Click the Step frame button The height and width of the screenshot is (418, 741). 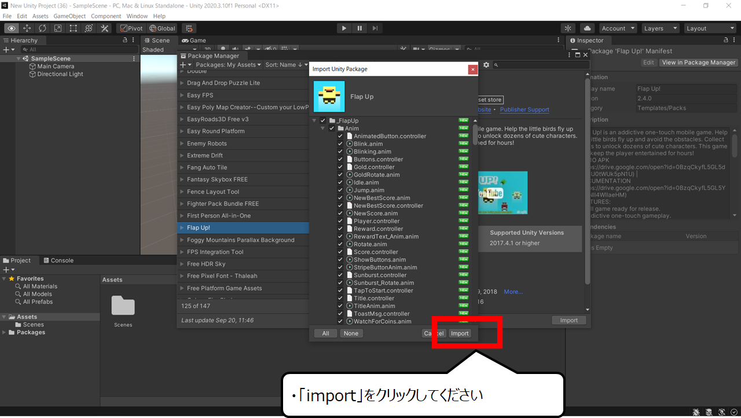point(375,28)
